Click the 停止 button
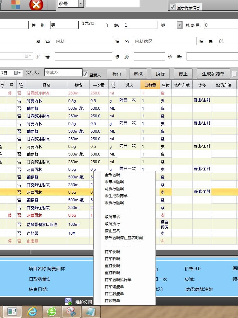This screenshot has height=318, width=238. (183, 74)
